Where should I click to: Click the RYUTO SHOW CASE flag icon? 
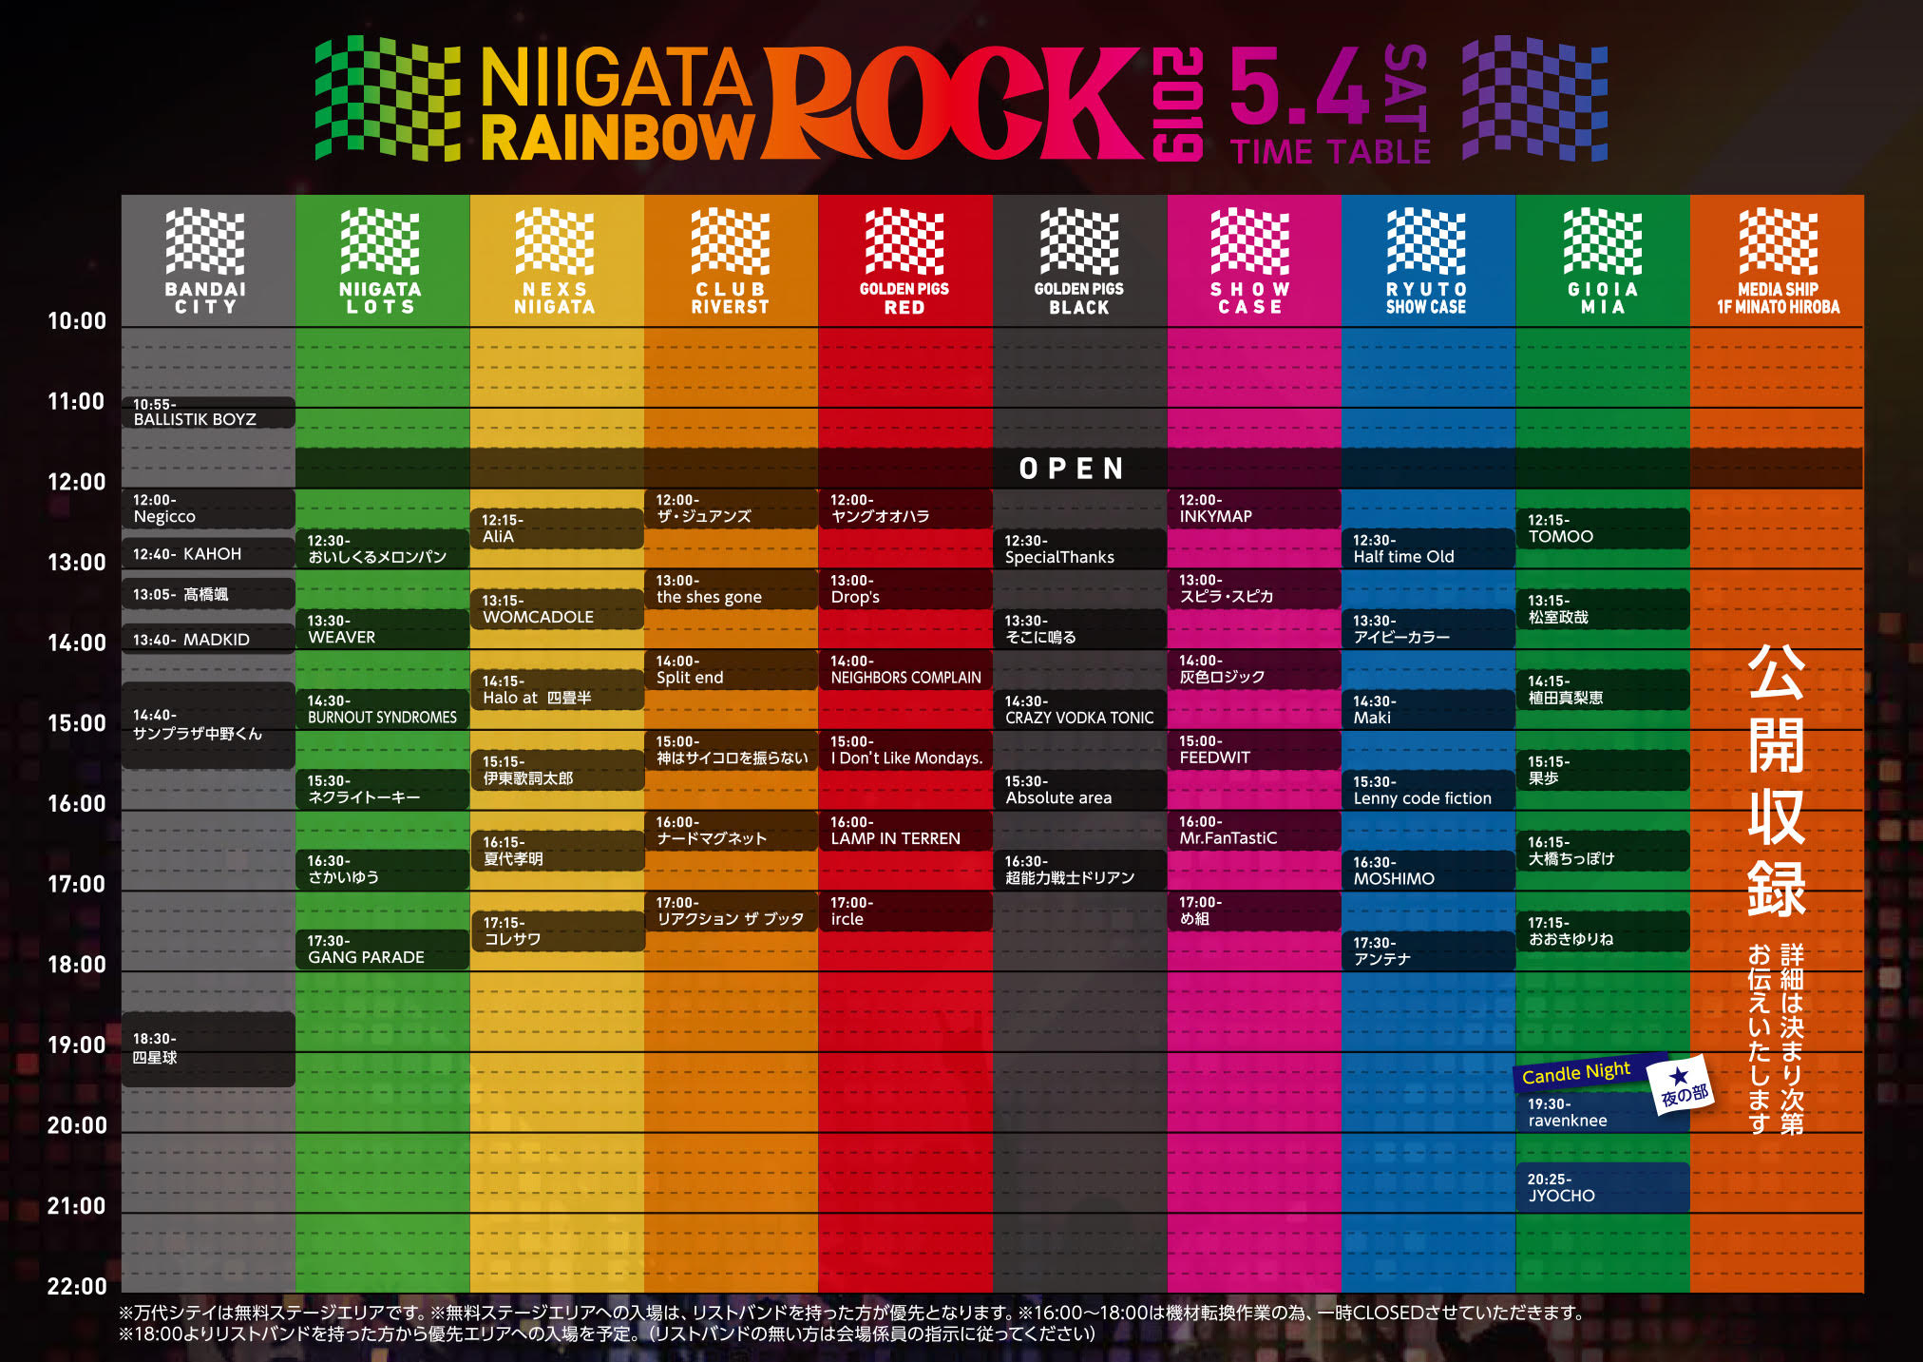1426,241
